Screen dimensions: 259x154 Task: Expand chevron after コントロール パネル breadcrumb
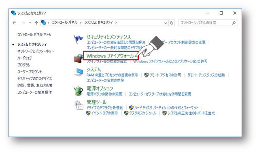click(81, 23)
